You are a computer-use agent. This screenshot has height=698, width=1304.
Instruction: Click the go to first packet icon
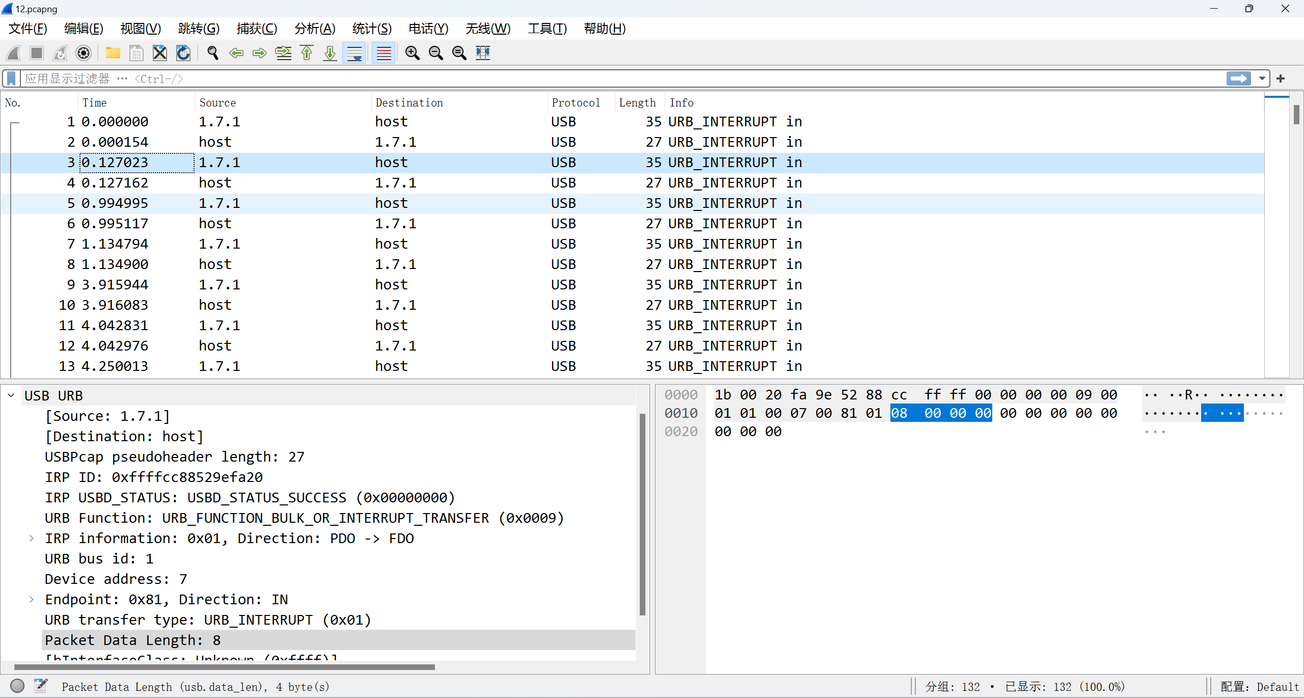(307, 53)
